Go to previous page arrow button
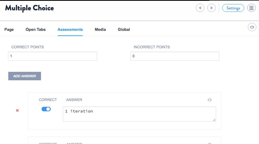Viewport: 259px width, 144px height. tap(200, 8)
